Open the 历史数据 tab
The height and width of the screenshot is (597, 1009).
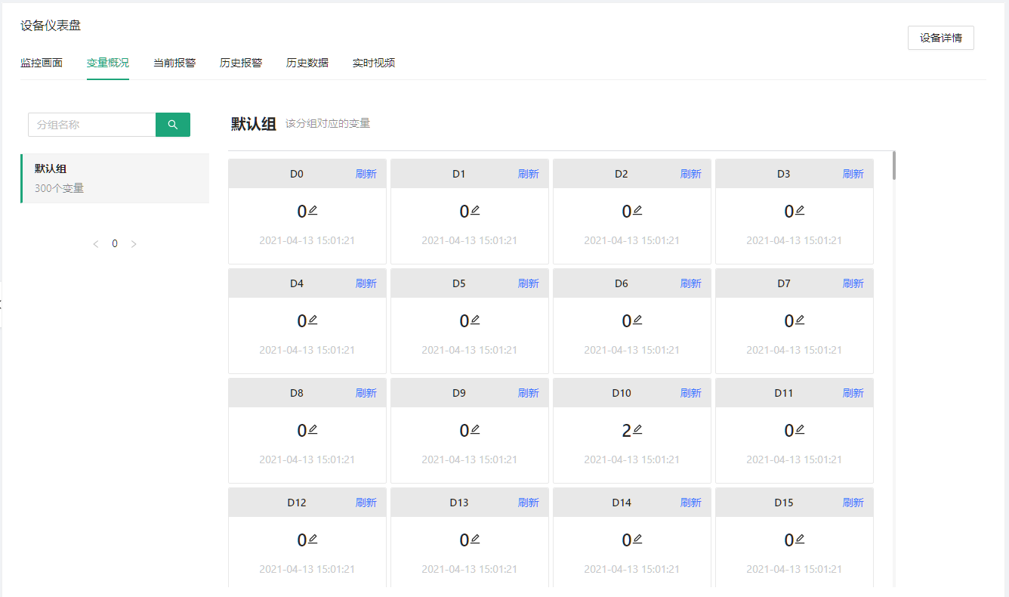point(307,63)
